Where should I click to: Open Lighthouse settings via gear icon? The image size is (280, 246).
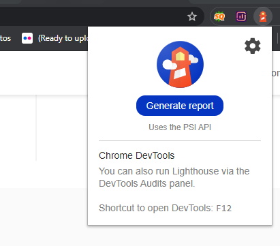point(253,46)
